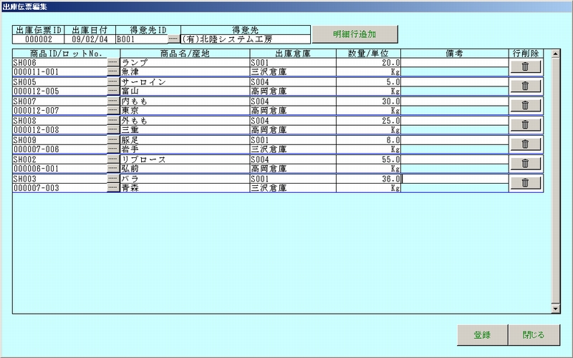The image size is (573, 358).
Task: Delete the SH008 外もも row
Action: click(x=525, y=124)
